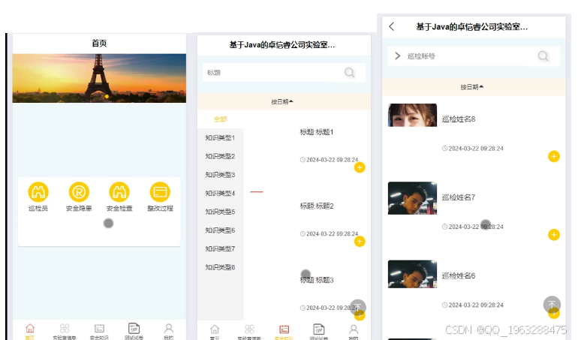Tap highlighted 安全知识 tab on knowledge list screen

pos(284,329)
